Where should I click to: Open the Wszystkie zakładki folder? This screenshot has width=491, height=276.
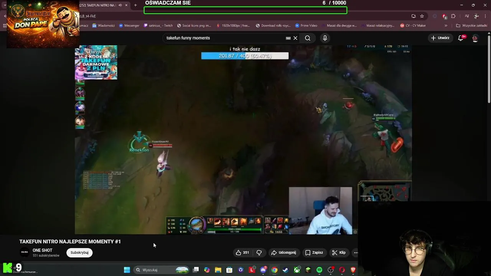pyautogui.click(x=471, y=26)
